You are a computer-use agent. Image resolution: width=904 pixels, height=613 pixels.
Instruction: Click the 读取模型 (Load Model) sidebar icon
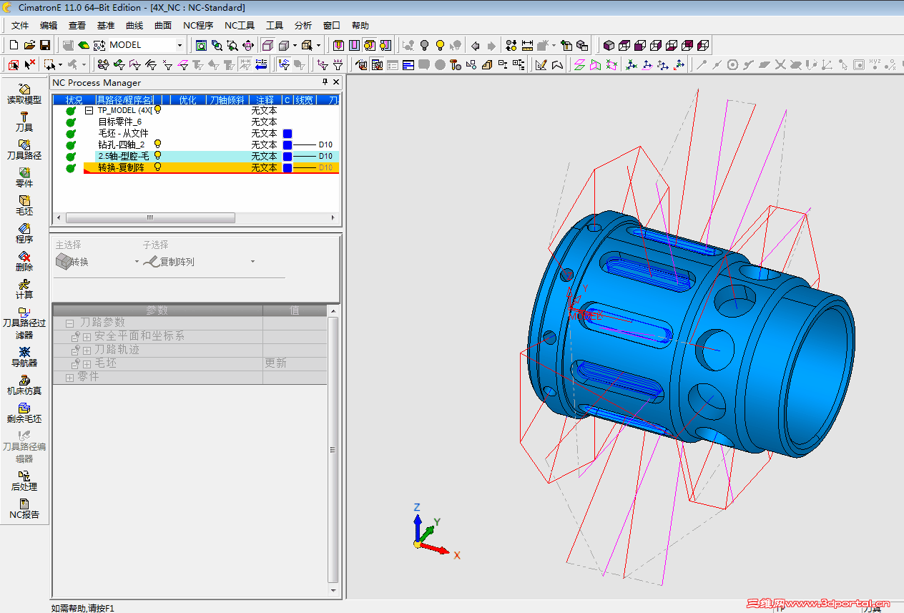(x=24, y=94)
